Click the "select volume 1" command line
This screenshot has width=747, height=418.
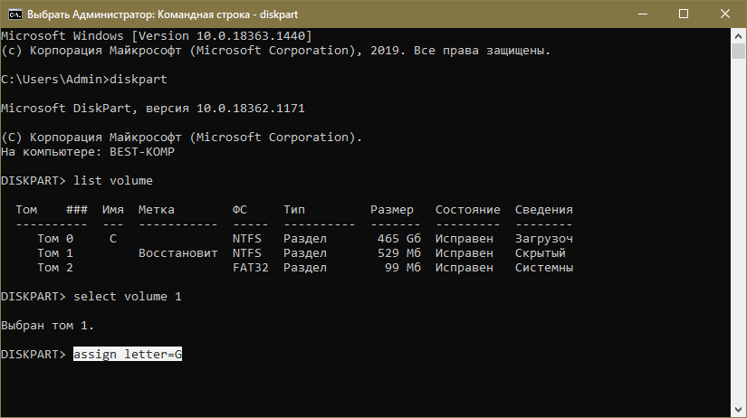pyautogui.click(x=128, y=297)
